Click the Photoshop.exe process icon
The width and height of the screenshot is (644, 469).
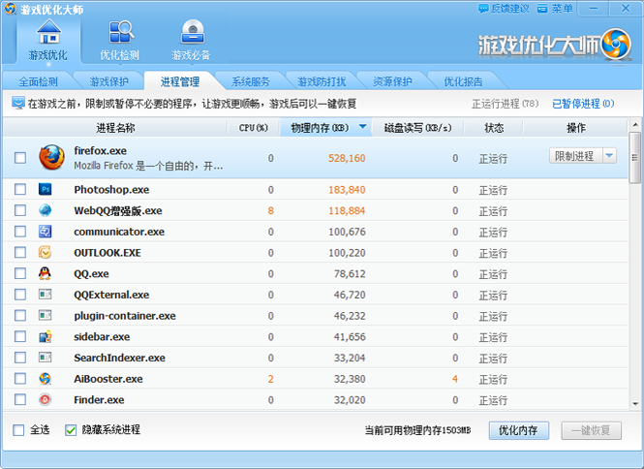coord(45,189)
